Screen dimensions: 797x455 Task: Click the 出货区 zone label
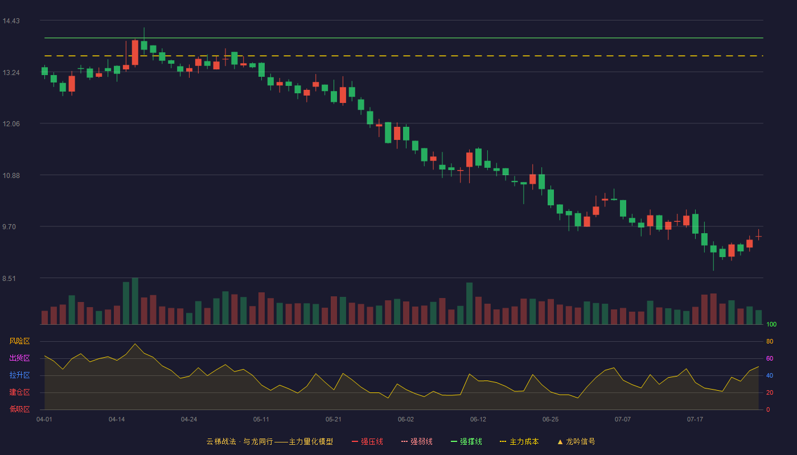(19, 358)
